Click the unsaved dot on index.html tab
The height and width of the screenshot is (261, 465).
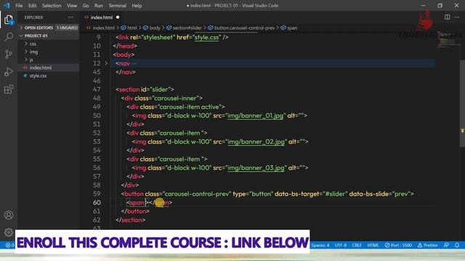118,17
